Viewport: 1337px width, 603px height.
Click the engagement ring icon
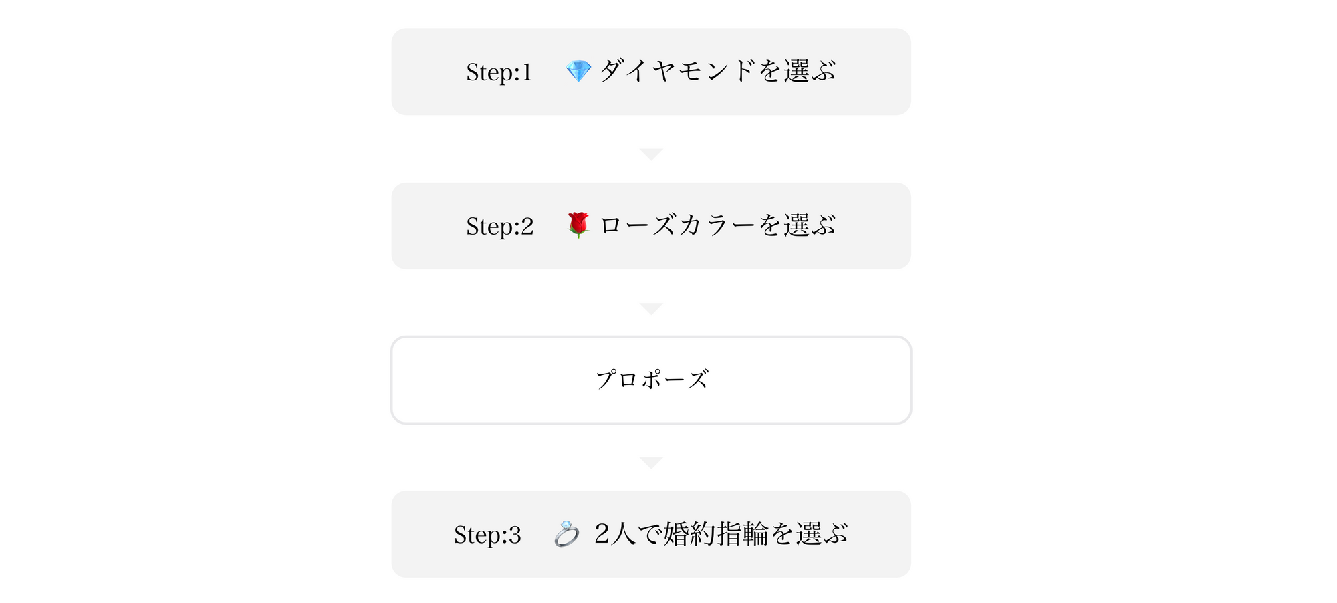567,534
